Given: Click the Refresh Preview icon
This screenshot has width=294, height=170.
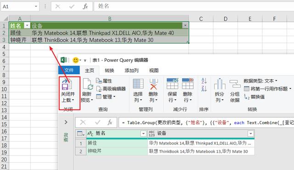Looking at the screenshot, I should 88,84.
